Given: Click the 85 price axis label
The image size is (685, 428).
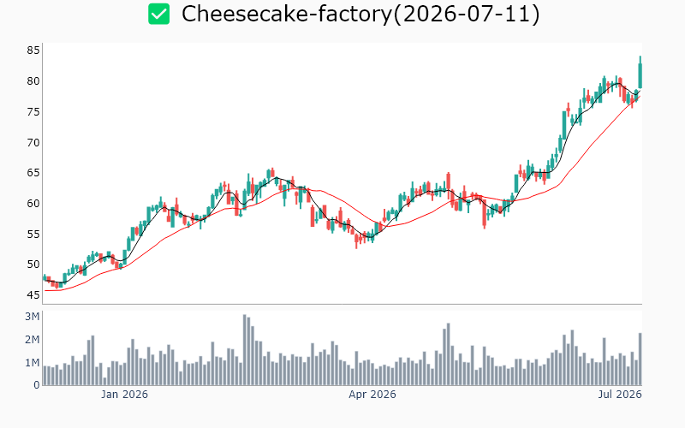Looking at the screenshot, I should click(x=33, y=51).
